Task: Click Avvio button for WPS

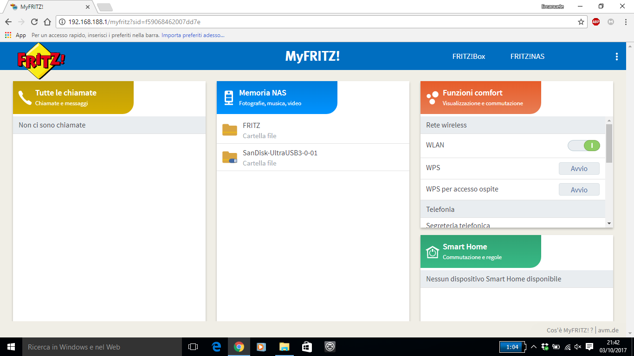Action: pos(579,169)
